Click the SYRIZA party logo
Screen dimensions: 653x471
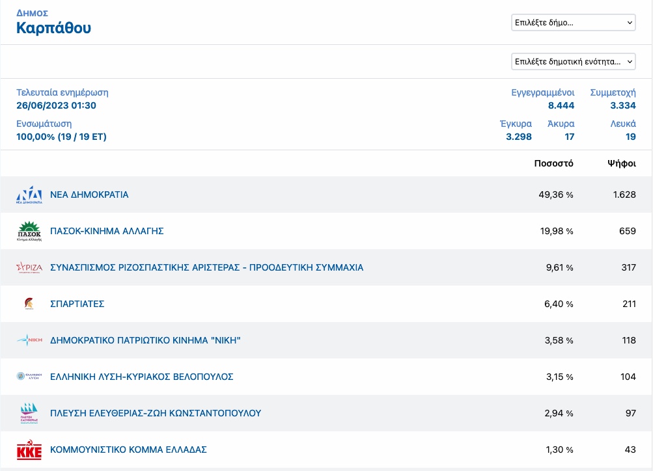pyautogui.click(x=29, y=267)
